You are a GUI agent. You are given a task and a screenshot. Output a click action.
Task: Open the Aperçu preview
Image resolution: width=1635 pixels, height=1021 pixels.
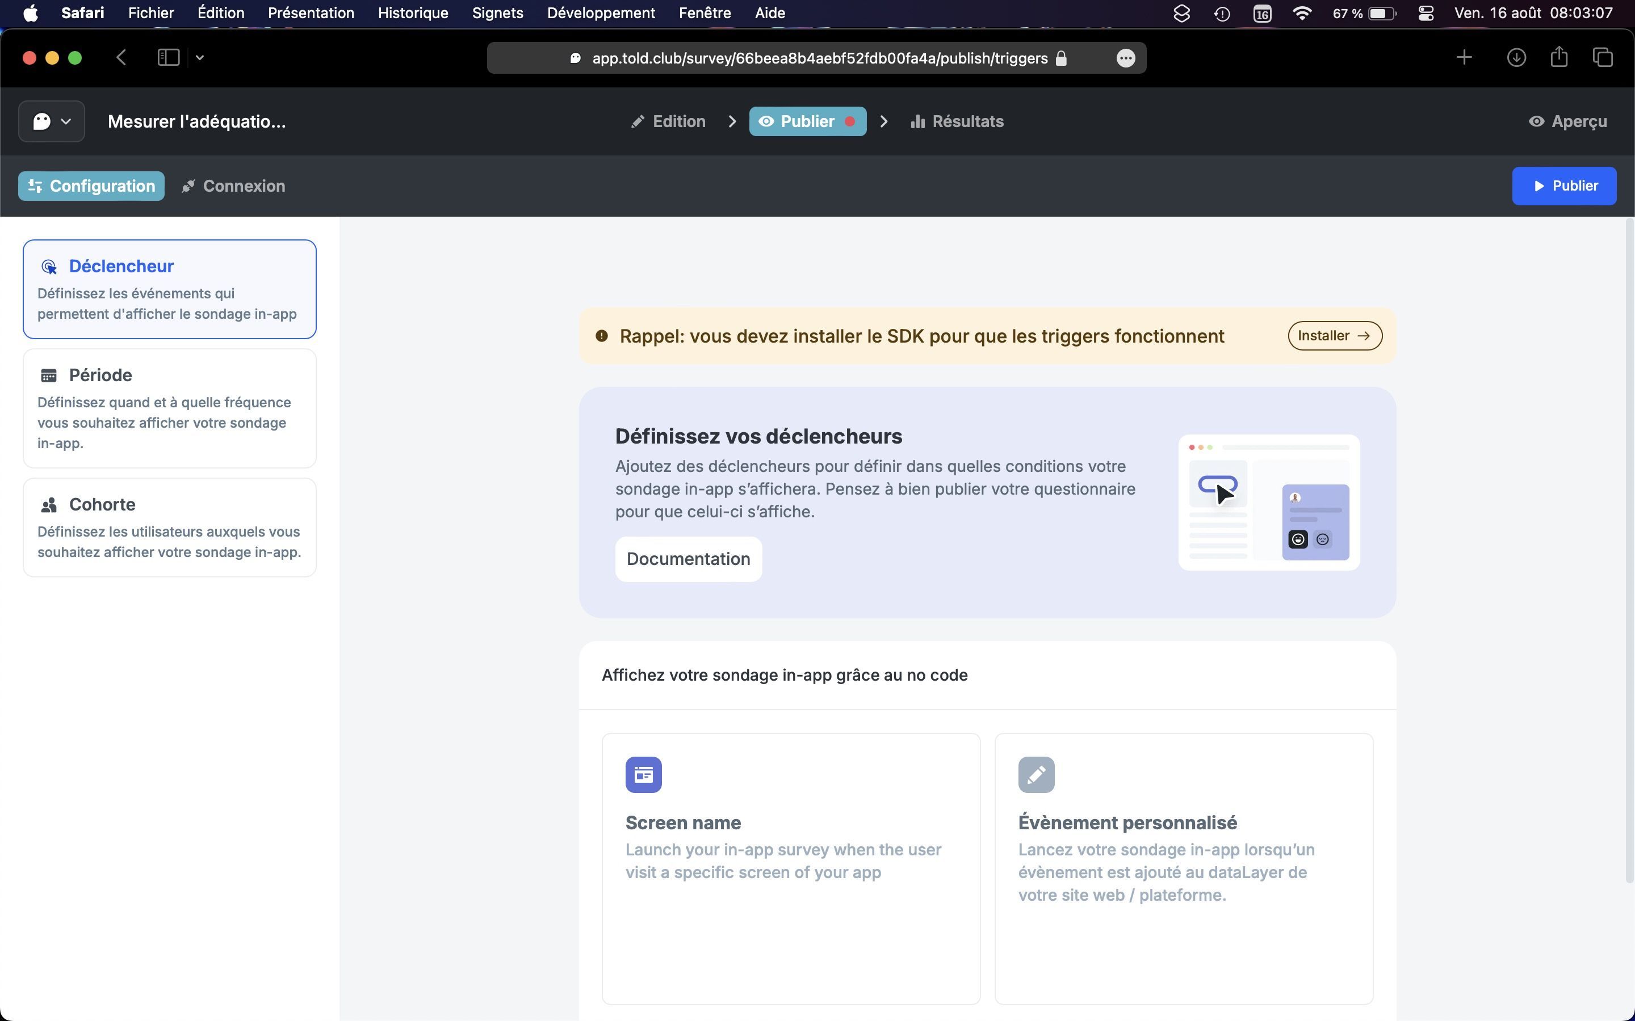[x=1567, y=121]
